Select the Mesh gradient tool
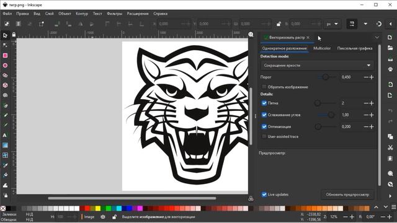The width and height of the screenshot is (397, 223). click(5, 155)
